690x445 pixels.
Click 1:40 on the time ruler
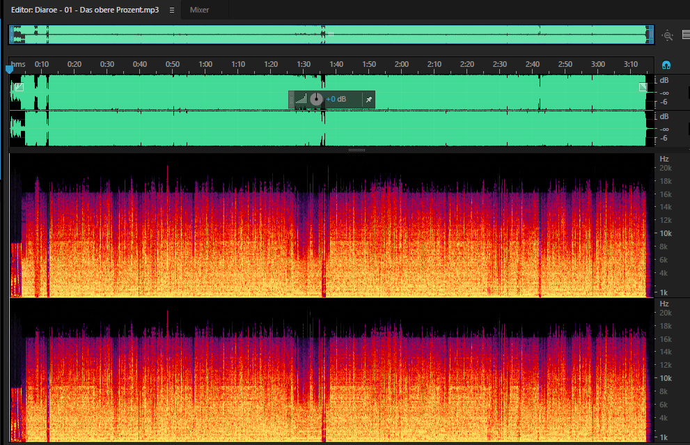(x=336, y=64)
